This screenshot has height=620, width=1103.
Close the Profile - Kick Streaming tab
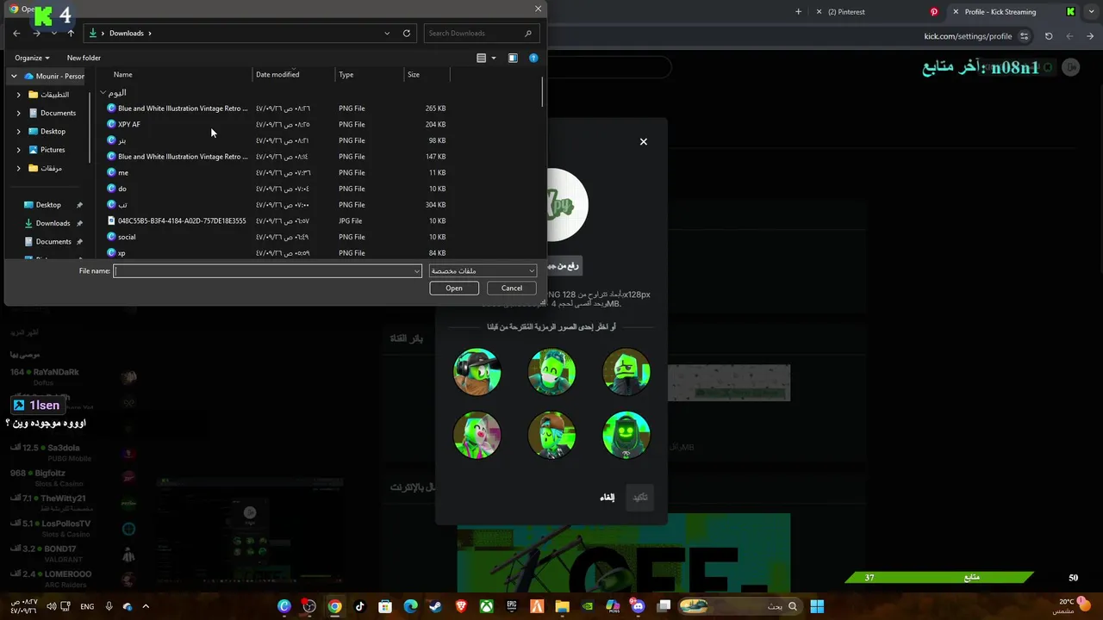[x=956, y=12]
